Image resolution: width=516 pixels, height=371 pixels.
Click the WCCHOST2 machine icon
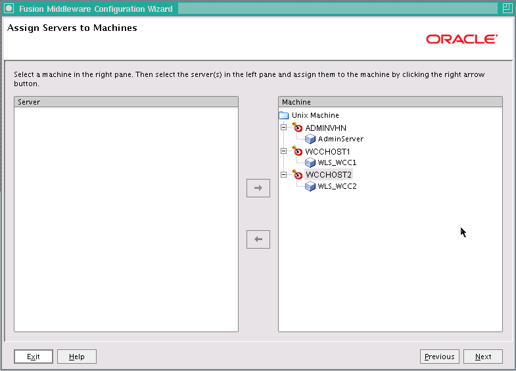tap(297, 174)
